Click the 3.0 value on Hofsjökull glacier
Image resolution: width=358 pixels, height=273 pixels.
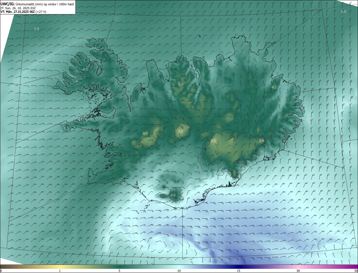pos(180,131)
